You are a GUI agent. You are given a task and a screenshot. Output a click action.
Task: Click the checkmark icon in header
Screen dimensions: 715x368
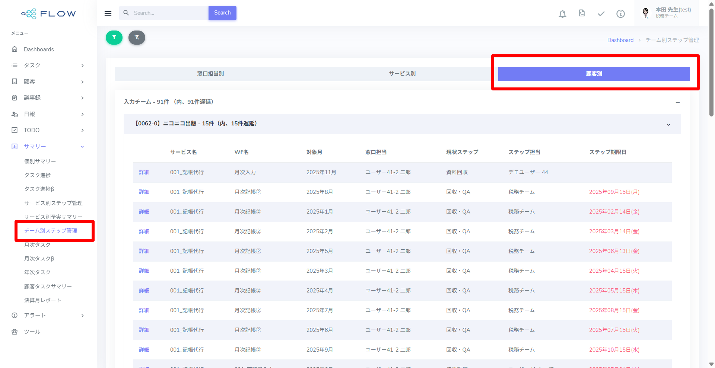pyautogui.click(x=601, y=14)
